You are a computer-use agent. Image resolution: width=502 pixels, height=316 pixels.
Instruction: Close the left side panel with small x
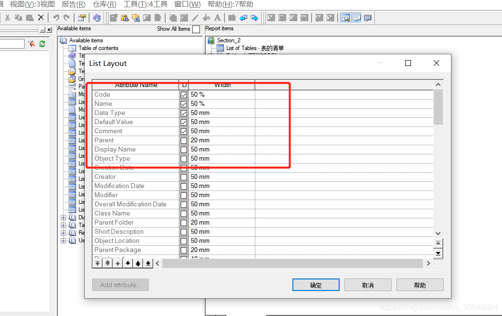pos(49,30)
